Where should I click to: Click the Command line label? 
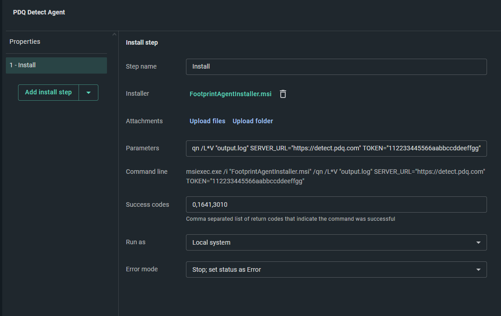point(147,172)
